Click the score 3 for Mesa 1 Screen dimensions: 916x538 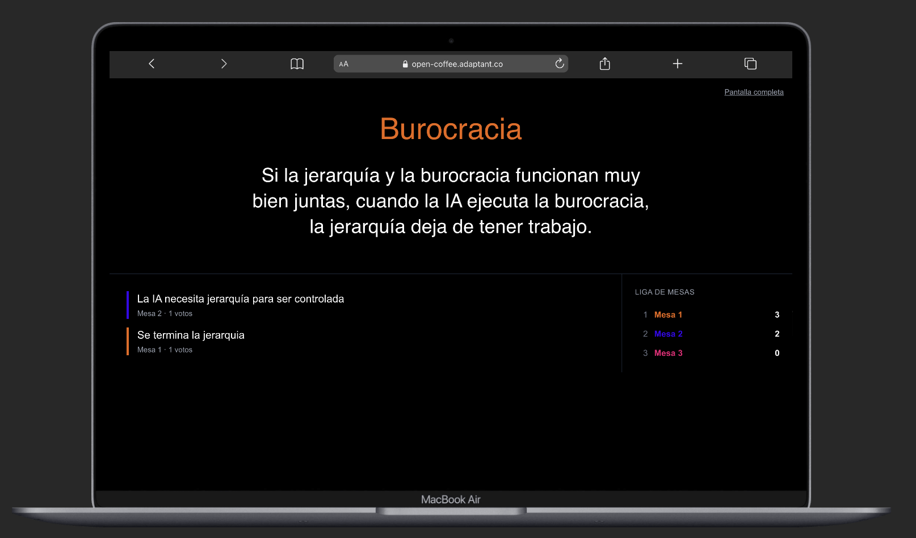coord(777,314)
